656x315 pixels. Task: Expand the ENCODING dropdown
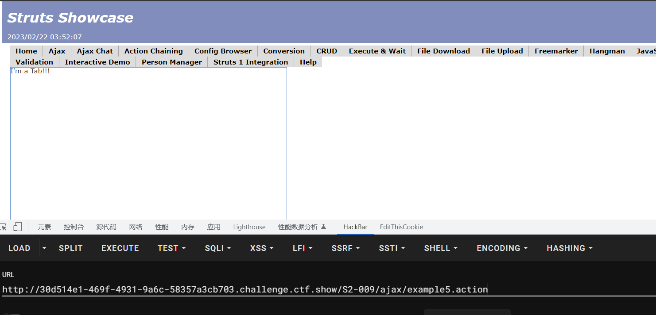502,248
